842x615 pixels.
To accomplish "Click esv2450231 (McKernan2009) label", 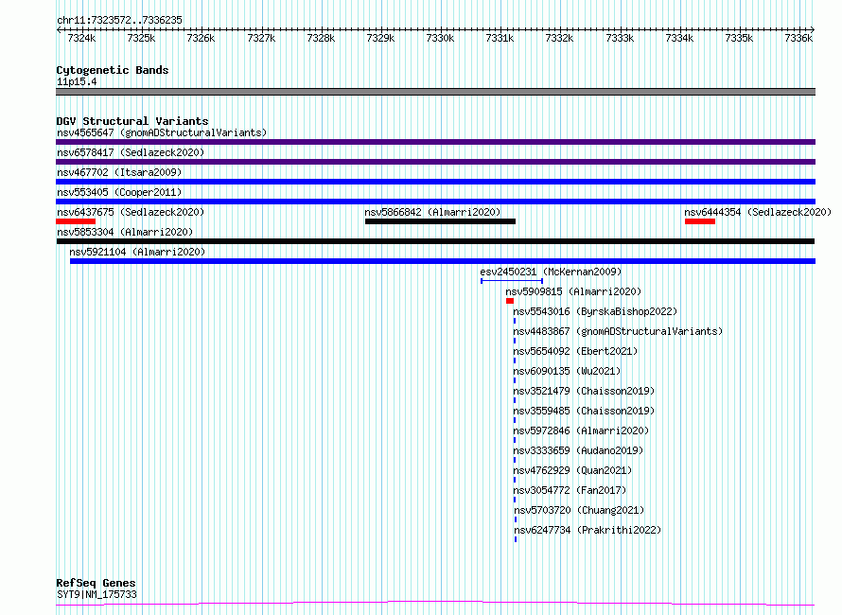I will coord(551,272).
